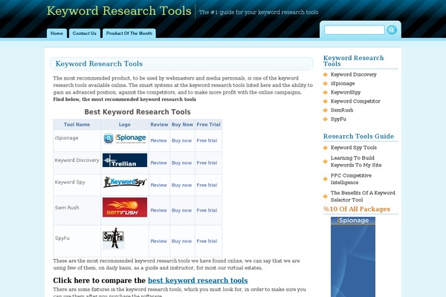Click Free trial for Keyword Spy

[207, 185]
